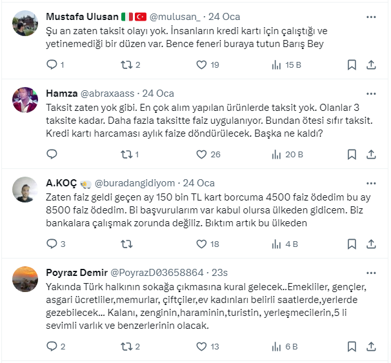The height and width of the screenshot is (363, 391).
Task: Reply to A.KOÇ's tweet
Action: point(52,244)
